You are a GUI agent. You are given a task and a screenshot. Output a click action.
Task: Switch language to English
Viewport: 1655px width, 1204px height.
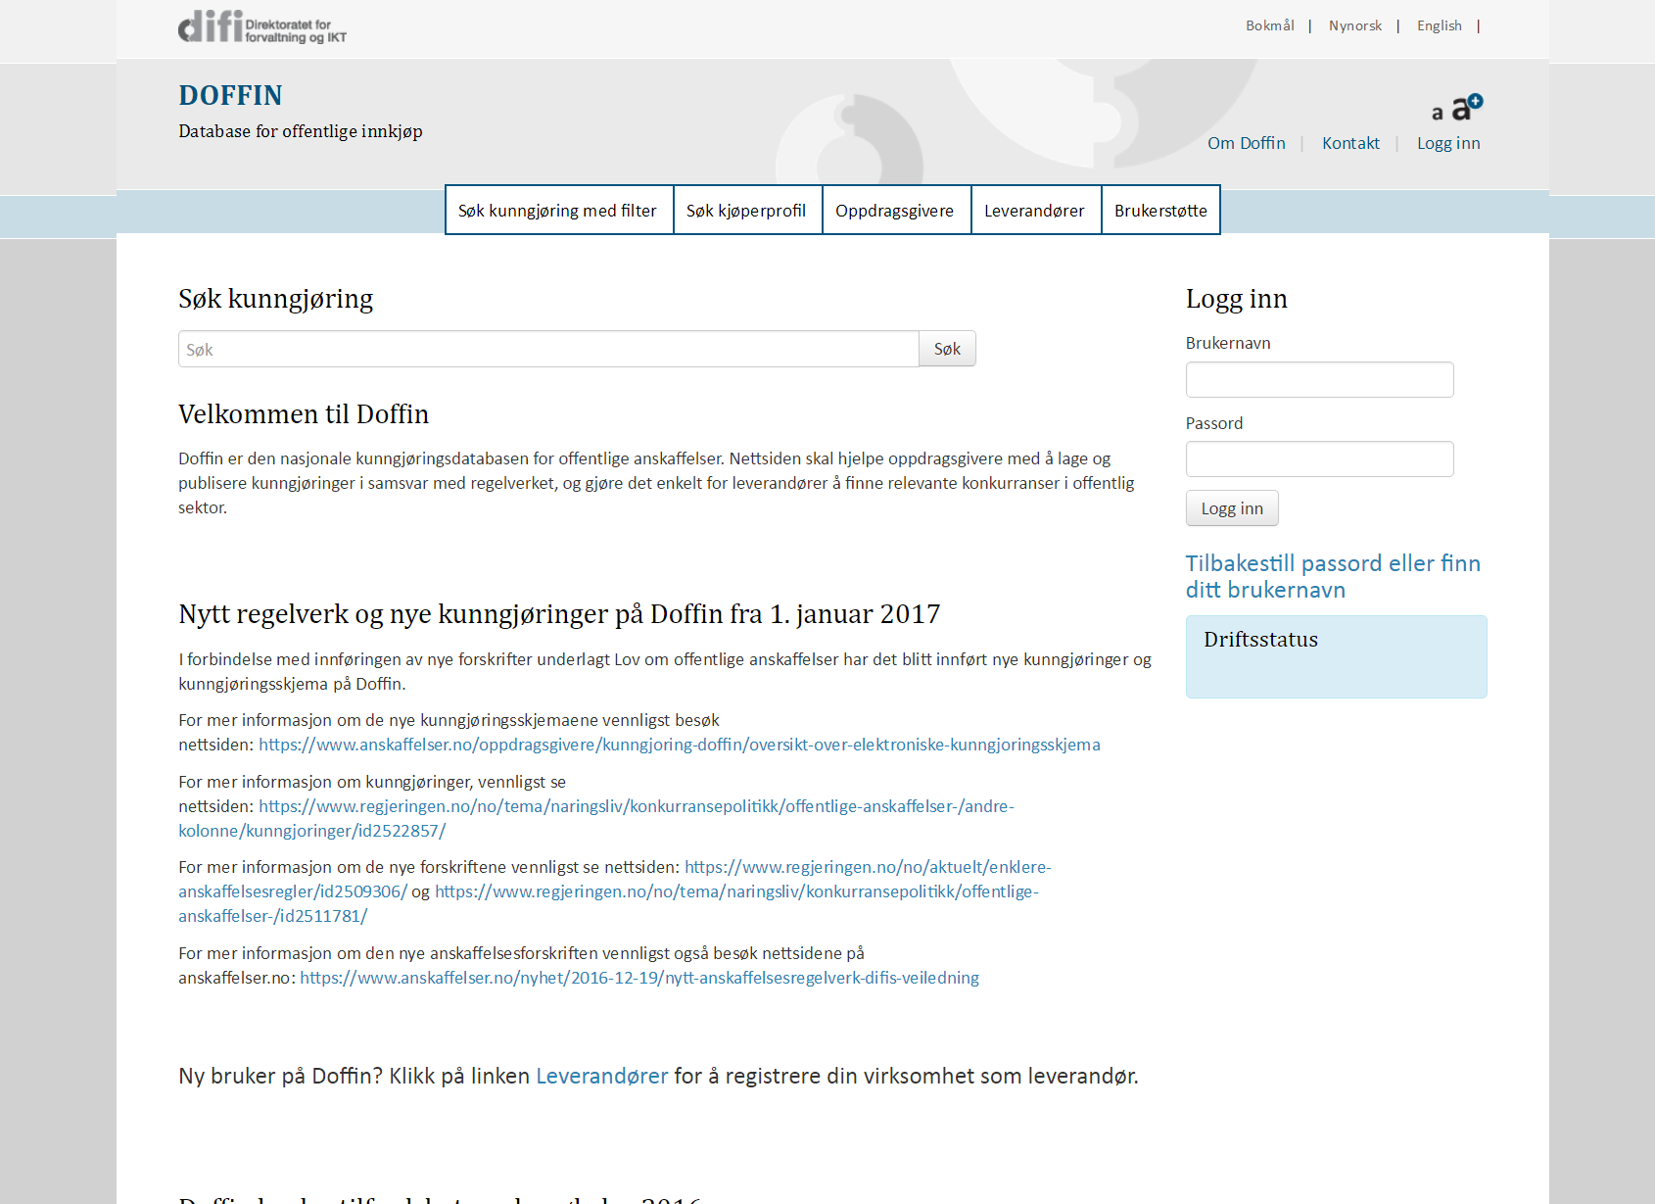[1439, 25]
